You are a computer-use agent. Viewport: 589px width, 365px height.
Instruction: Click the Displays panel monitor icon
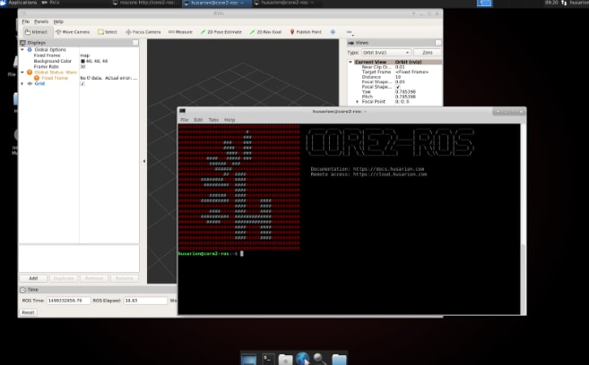point(23,43)
